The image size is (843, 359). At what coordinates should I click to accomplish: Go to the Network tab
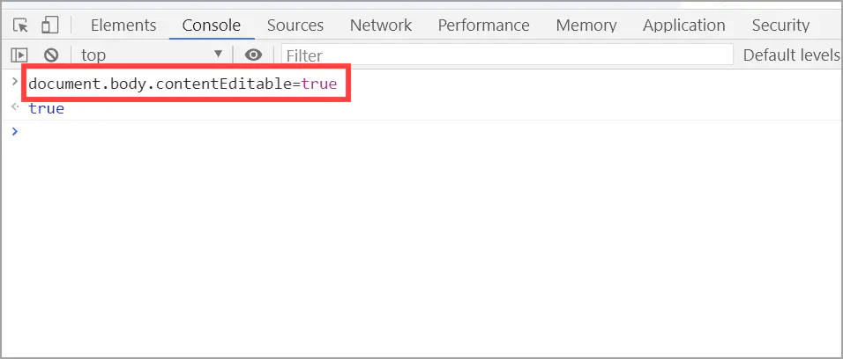click(x=381, y=26)
